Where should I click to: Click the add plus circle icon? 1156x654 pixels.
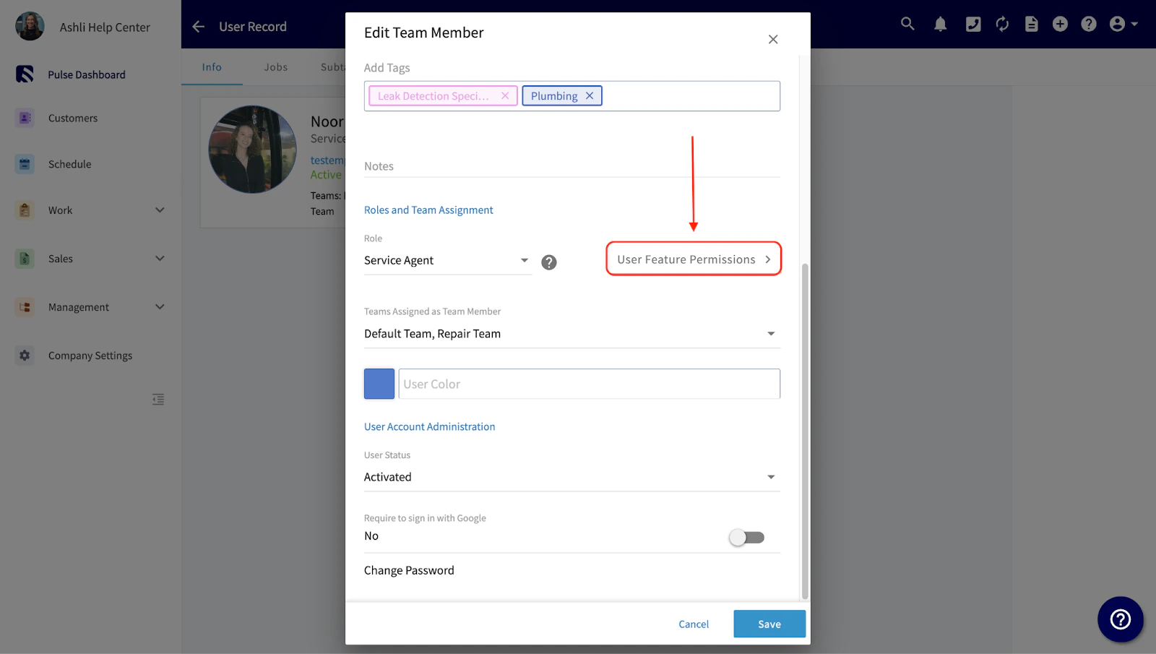click(x=1060, y=25)
